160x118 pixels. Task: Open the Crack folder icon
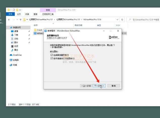(x=35, y=30)
